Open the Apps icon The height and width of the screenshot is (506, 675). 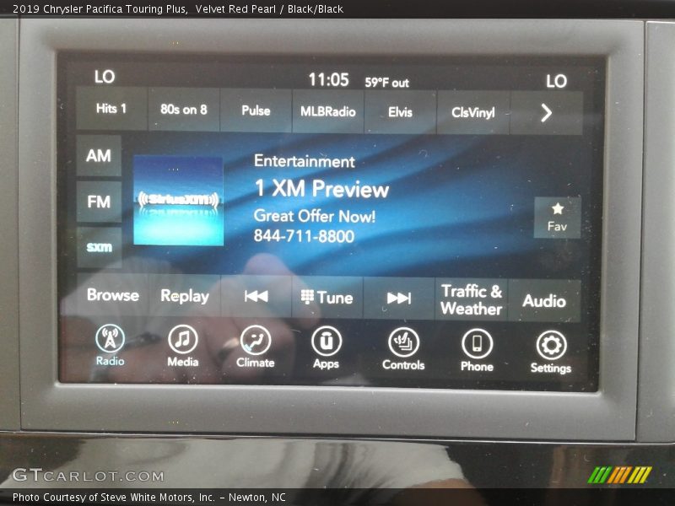[x=327, y=347]
